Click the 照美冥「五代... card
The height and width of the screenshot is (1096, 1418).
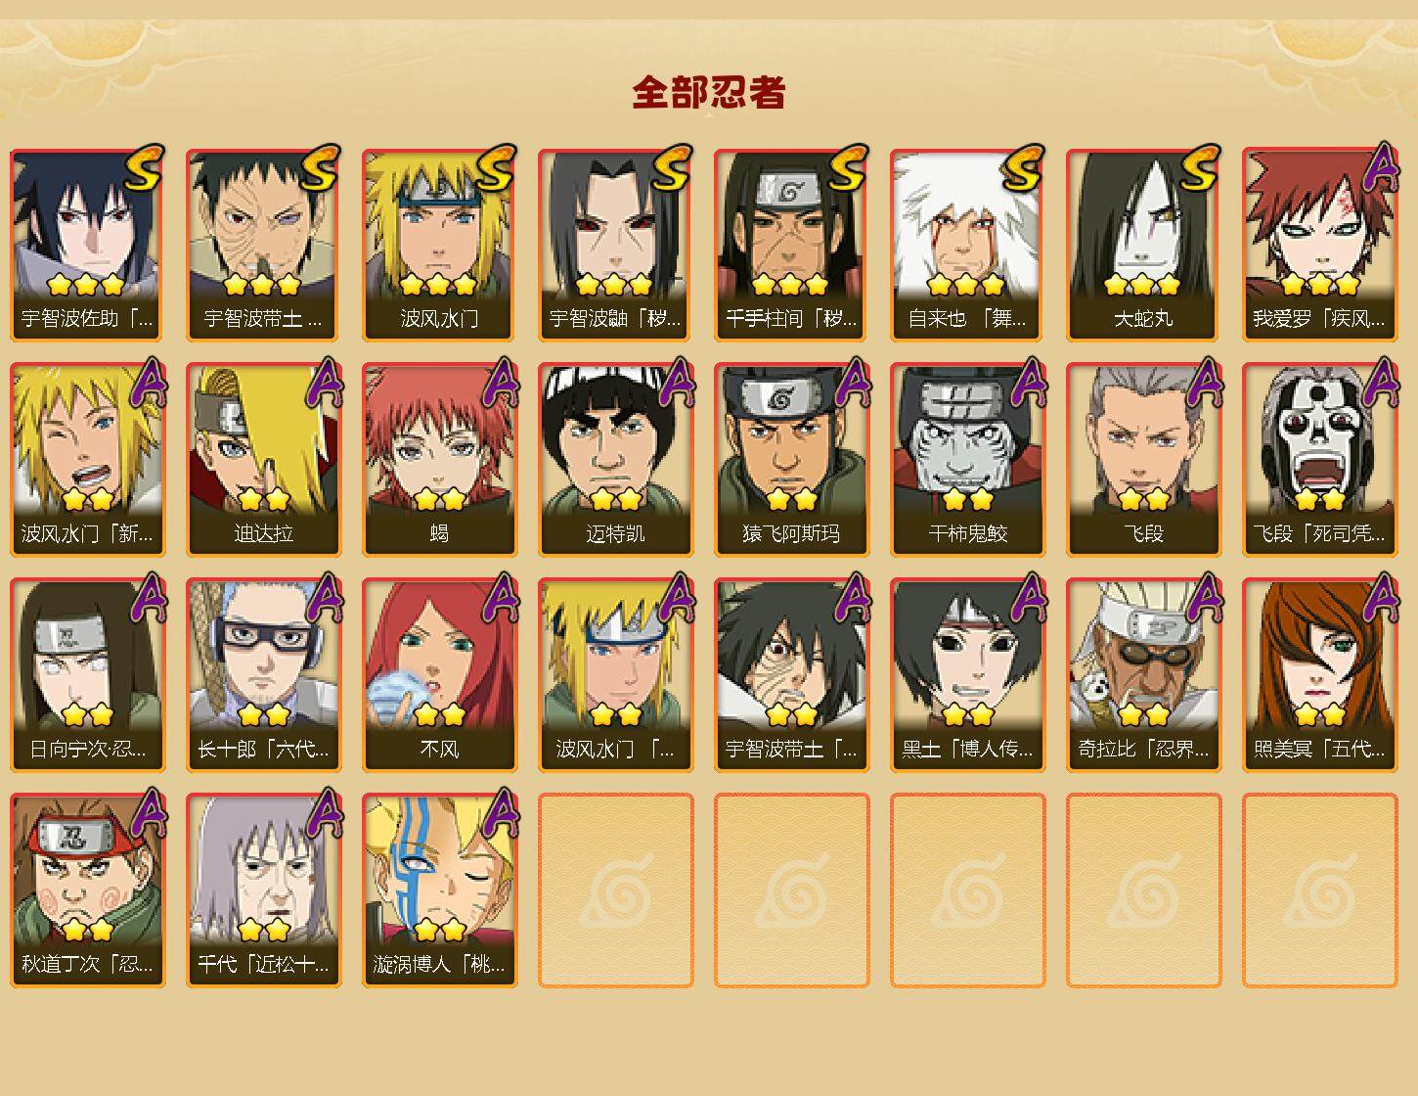(1319, 675)
